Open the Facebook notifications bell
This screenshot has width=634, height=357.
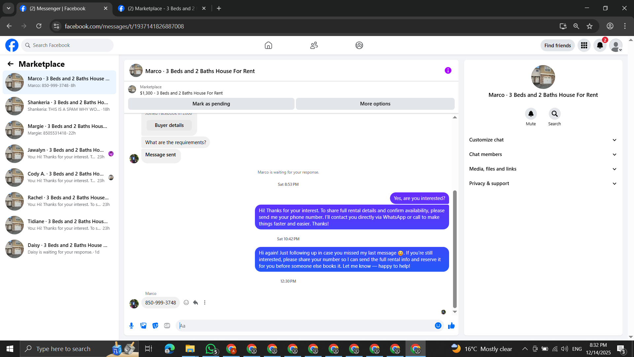pyautogui.click(x=600, y=45)
